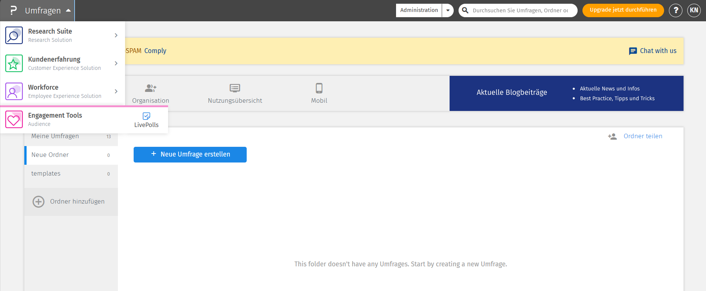Screen dimensions: 706x291
Task: Click the Ordner teilen link
Action: [643, 136]
